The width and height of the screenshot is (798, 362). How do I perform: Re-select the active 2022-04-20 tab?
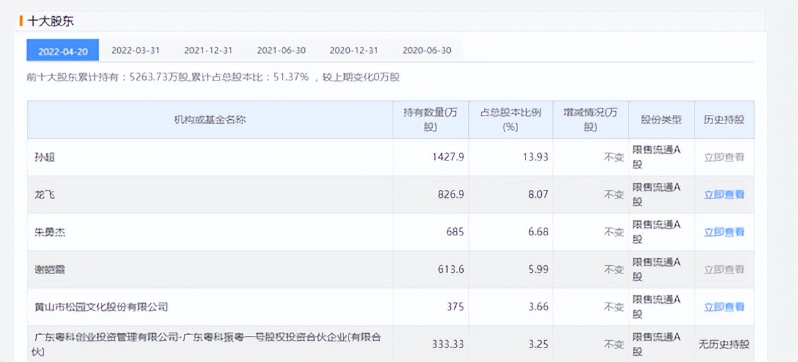(62, 51)
